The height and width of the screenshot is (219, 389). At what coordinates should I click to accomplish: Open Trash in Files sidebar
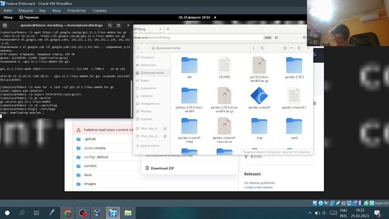(152, 119)
